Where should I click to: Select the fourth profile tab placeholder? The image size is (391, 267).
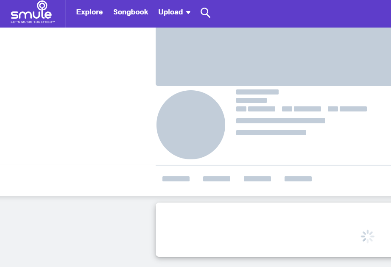tap(298, 179)
